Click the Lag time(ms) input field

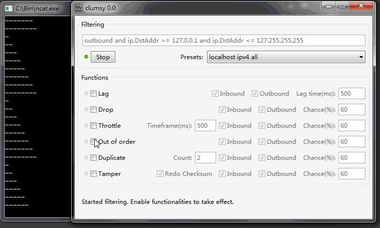tap(351, 94)
